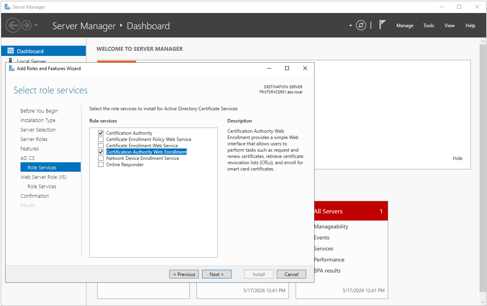Click the Certificate Enrollment Web Service label
This screenshot has width=487, height=306.
[142, 146]
